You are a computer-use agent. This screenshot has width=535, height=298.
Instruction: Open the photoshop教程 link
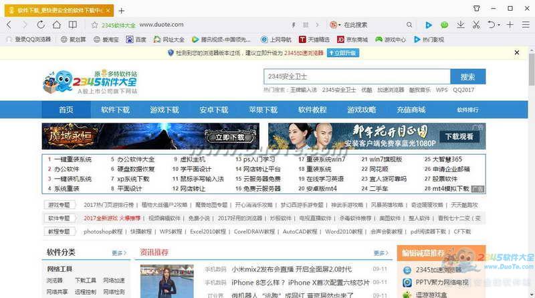coord(103,231)
